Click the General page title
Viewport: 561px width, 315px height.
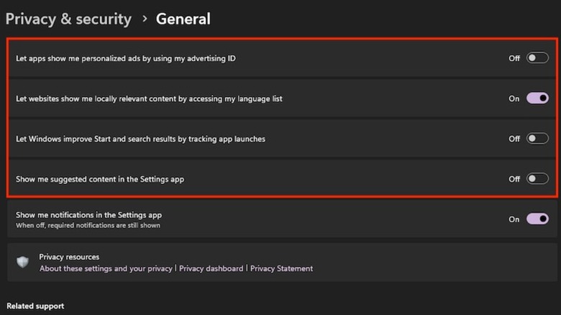pos(183,19)
